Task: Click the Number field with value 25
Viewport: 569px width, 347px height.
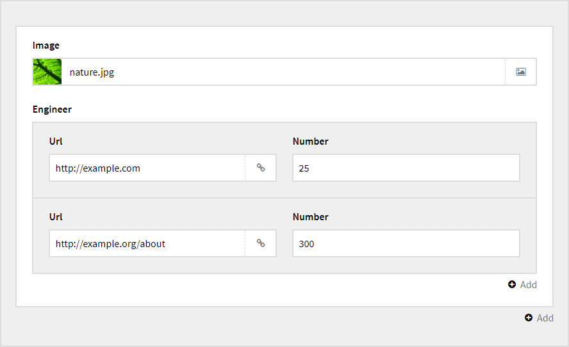Action: 406,168
